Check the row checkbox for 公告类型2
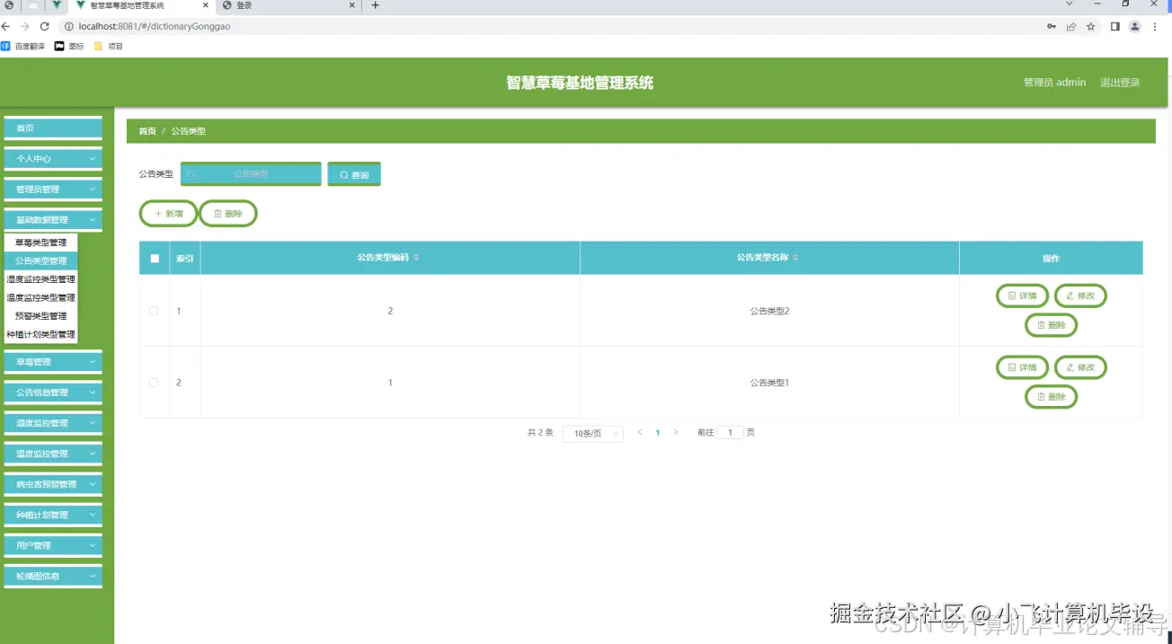 154,312
